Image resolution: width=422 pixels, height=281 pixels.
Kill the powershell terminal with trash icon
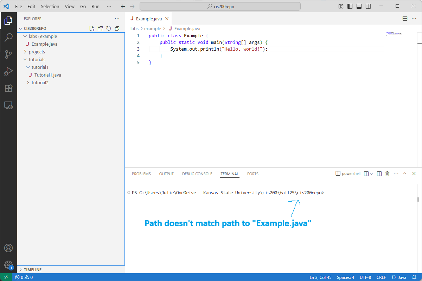(387, 174)
